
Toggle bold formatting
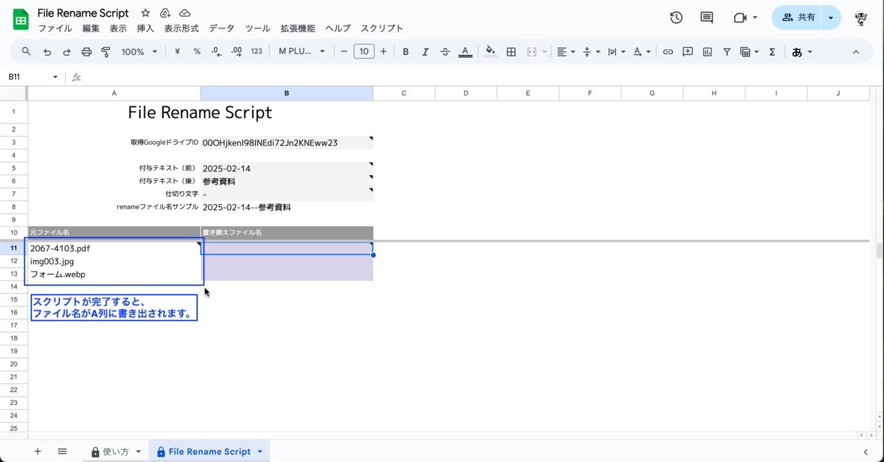point(406,51)
